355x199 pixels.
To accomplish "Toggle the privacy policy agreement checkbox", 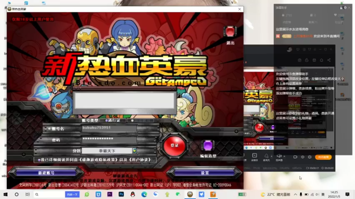I will [x=39, y=160].
